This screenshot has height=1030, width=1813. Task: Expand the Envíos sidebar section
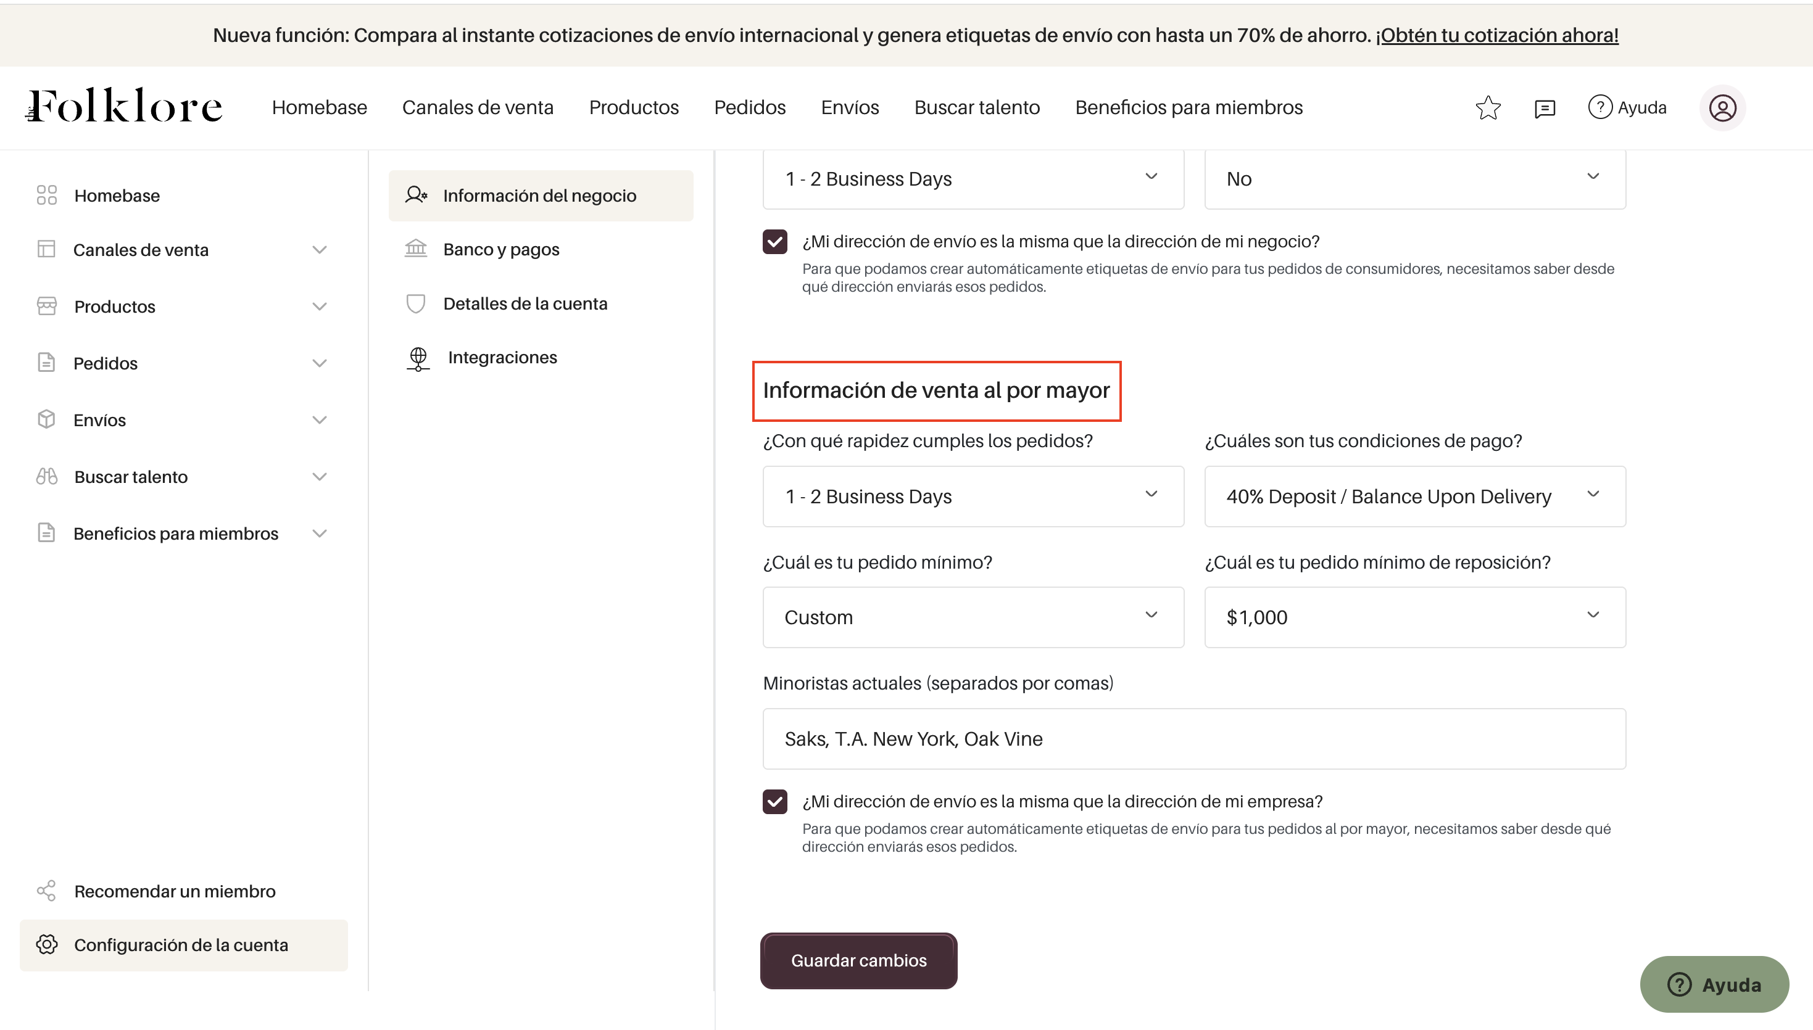click(x=319, y=420)
